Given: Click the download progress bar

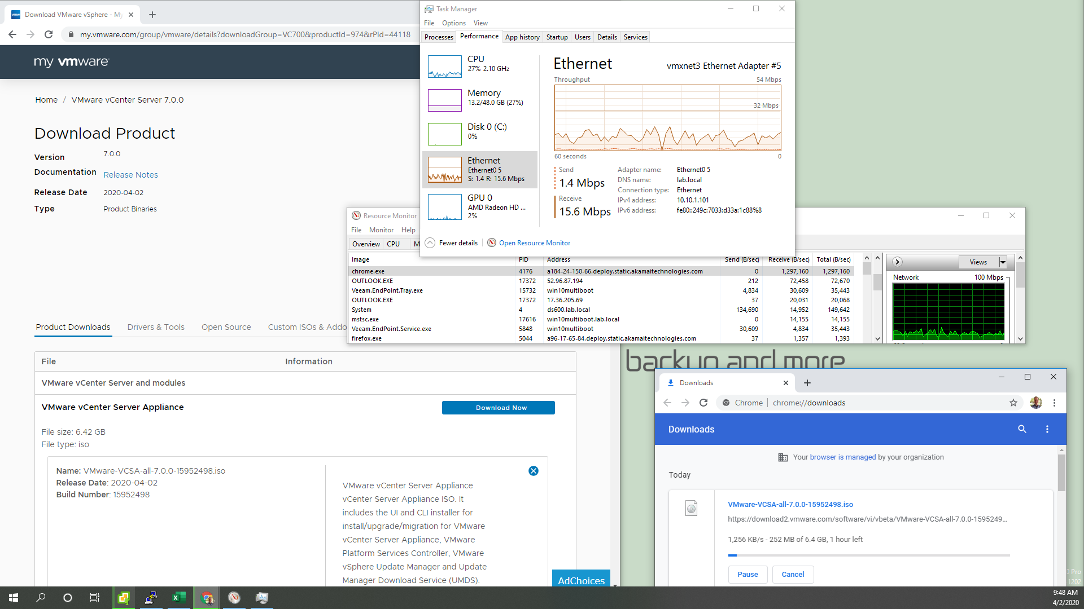Looking at the screenshot, I should pyautogui.click(x=869, y=555).
